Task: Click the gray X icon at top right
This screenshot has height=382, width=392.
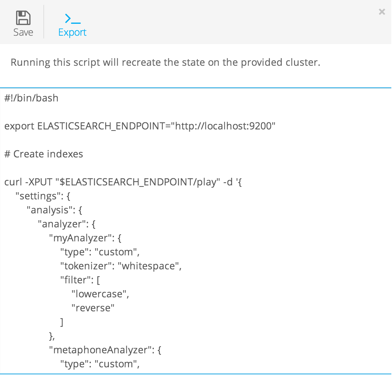Action: [381, 12]
